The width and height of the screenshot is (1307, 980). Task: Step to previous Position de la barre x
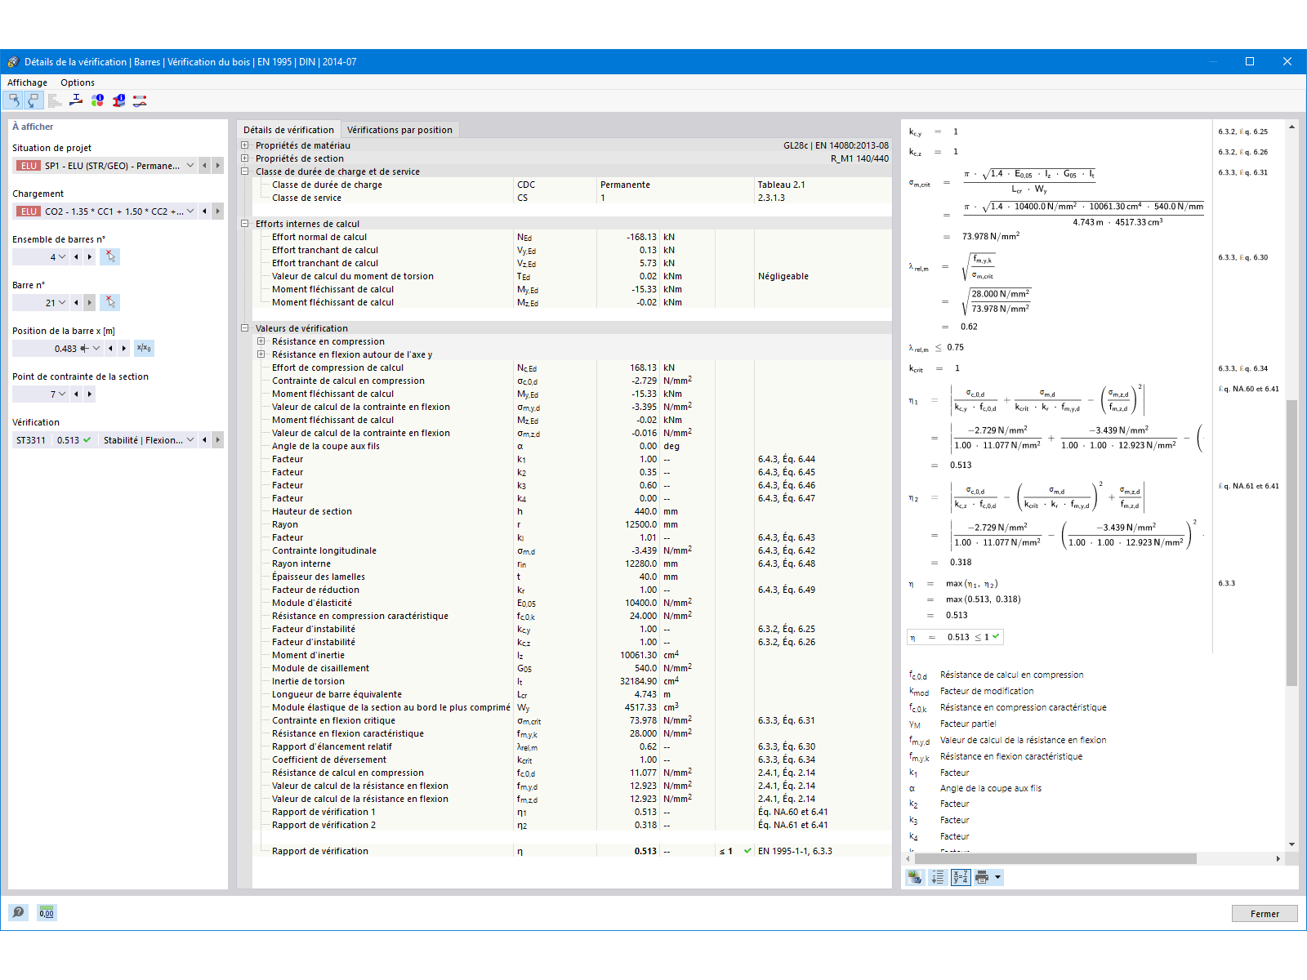[111, 348]
